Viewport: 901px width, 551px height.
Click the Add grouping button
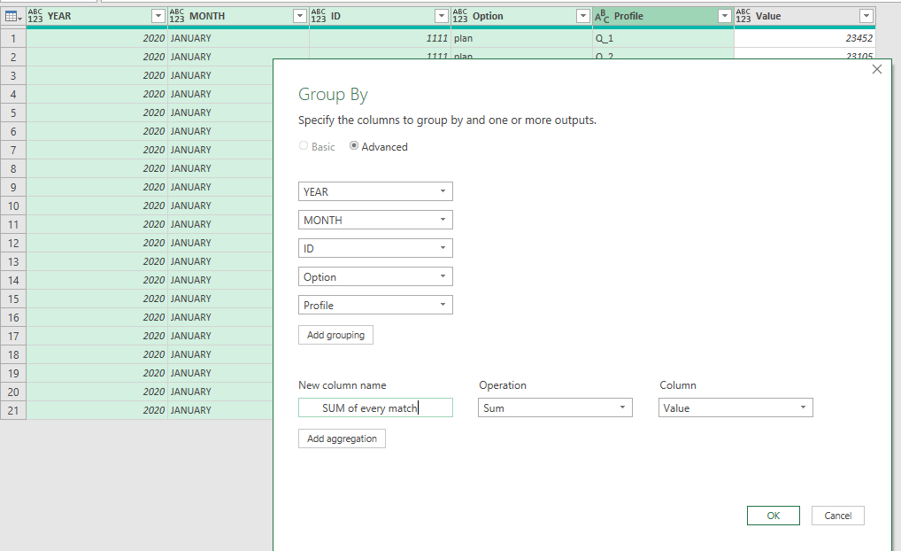(335, 335)
